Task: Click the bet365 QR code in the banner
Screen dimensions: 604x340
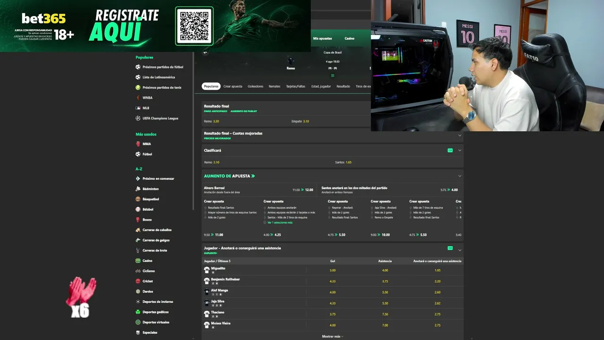Action: pyautogui.click(x=194, y=25)
